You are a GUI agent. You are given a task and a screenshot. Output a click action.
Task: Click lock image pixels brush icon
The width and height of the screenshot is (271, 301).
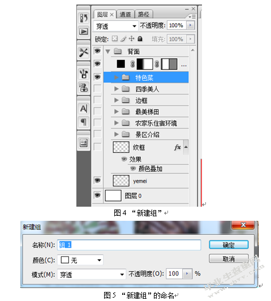coord(123,39)
